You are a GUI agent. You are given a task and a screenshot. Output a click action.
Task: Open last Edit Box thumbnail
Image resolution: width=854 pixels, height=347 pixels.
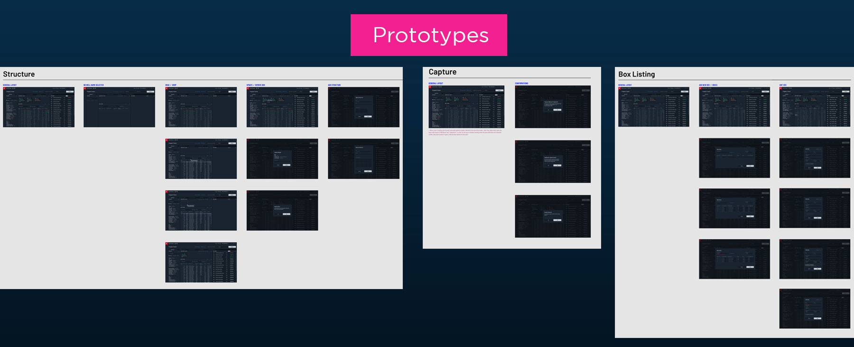(x=815, y=309)
